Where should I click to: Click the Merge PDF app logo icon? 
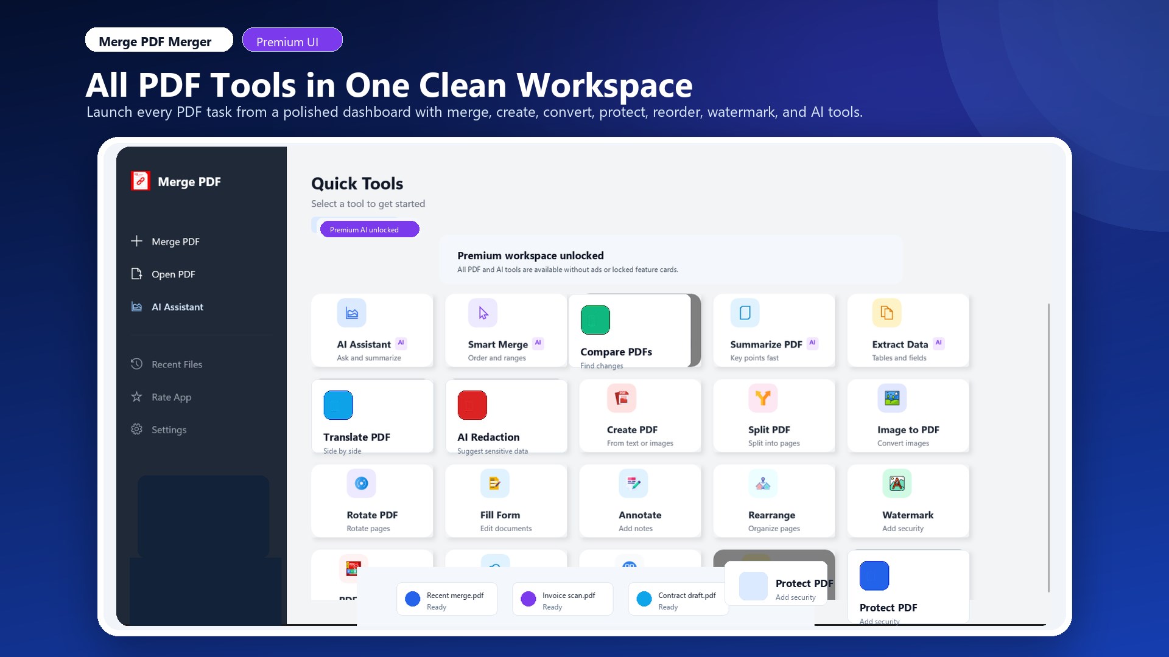pyautogui.click(x=141, y=181)
